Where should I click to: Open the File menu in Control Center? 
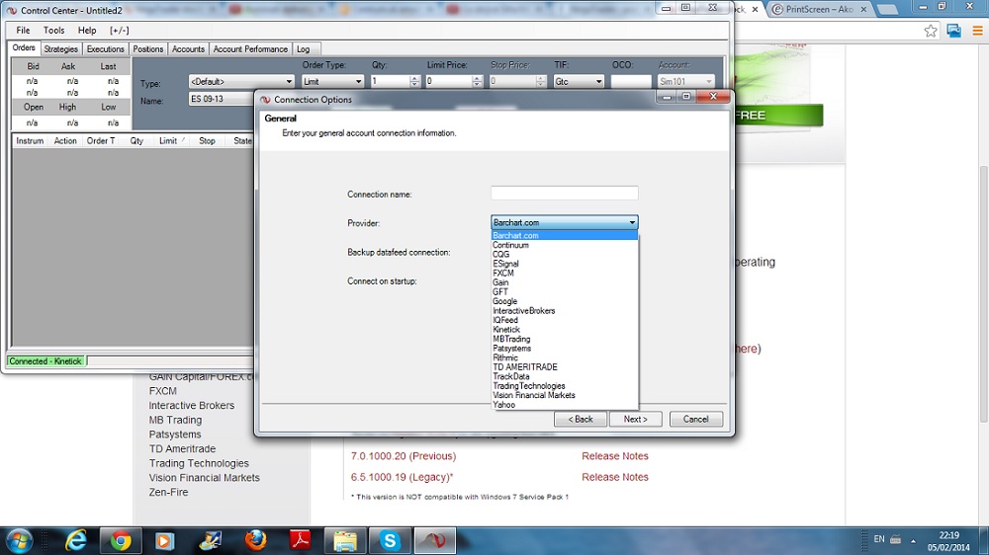[23, 31]
